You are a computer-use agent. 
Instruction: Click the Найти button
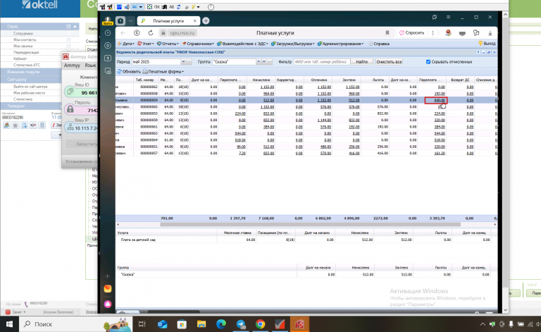[361, 62]
